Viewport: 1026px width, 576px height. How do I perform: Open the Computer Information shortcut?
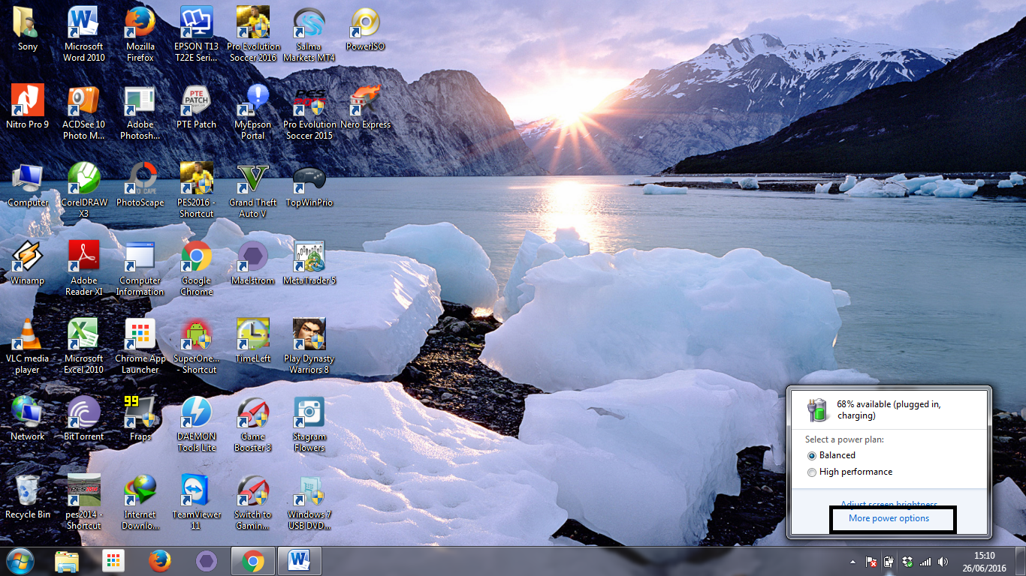point(140,268)
